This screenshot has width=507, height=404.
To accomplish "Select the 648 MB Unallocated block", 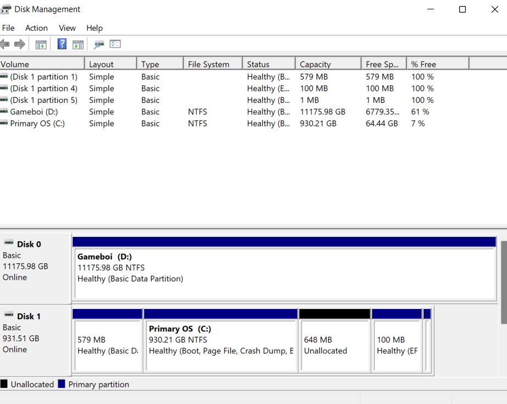I will point(335,341).
